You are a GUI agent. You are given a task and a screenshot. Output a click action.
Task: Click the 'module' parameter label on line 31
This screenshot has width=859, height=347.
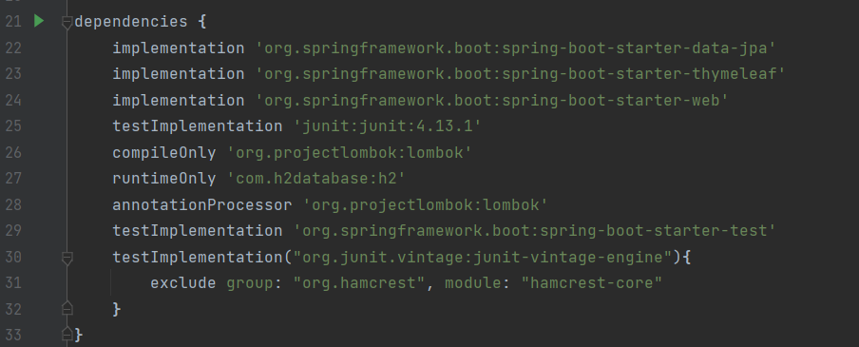click(x=473, y=283)
